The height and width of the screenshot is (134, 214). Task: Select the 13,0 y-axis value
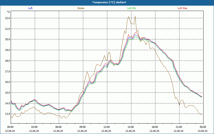click(7, 114)
